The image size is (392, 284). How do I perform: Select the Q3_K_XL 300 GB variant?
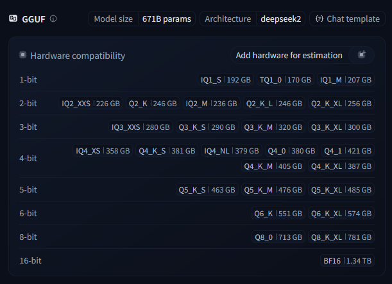pos(341,127)
